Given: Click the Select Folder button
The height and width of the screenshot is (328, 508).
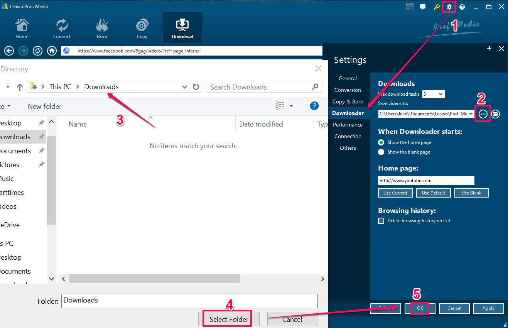Looking at the screenshot, I should [x=229, y=319].
